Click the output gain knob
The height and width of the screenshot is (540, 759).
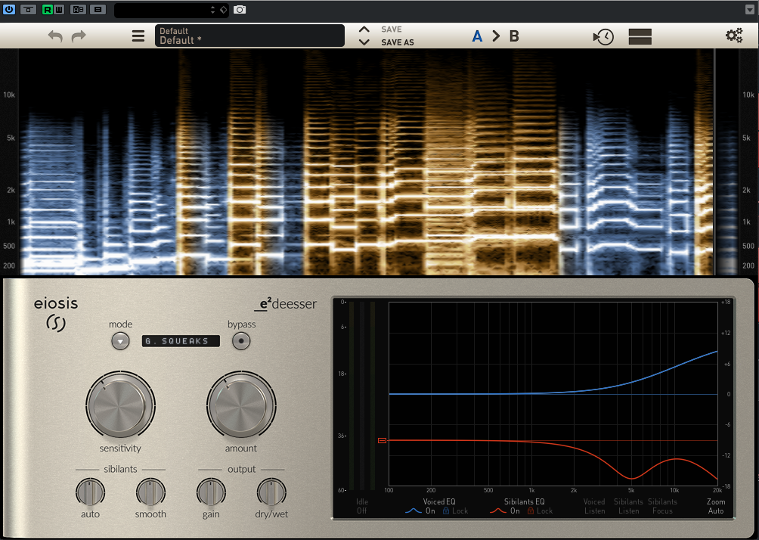[x=211, y=492]
